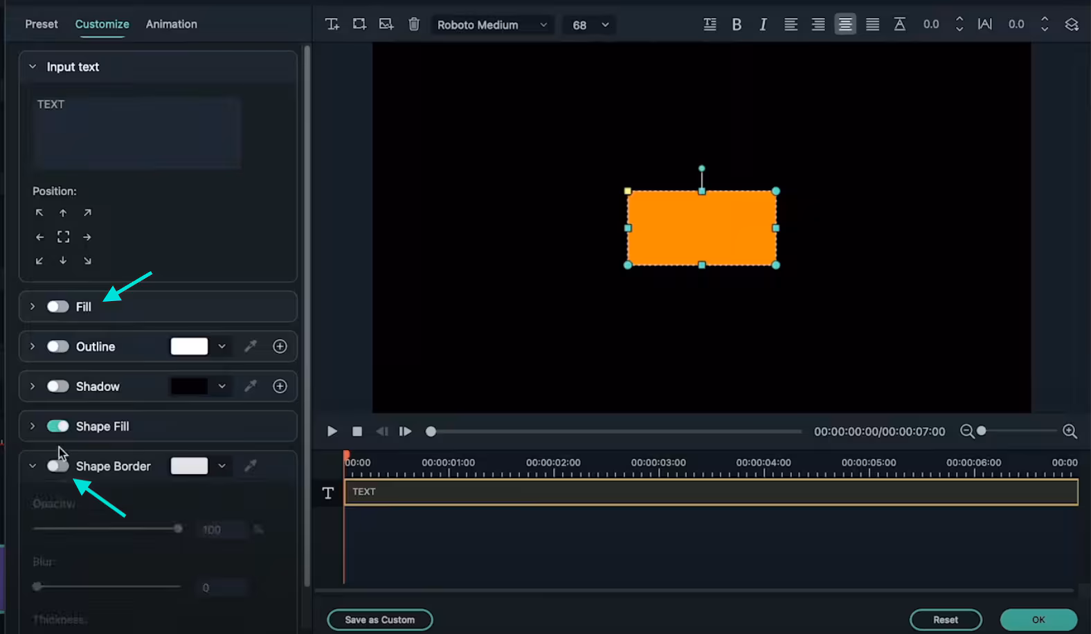Click the Outline eyedropper color picker

[251, 346]
